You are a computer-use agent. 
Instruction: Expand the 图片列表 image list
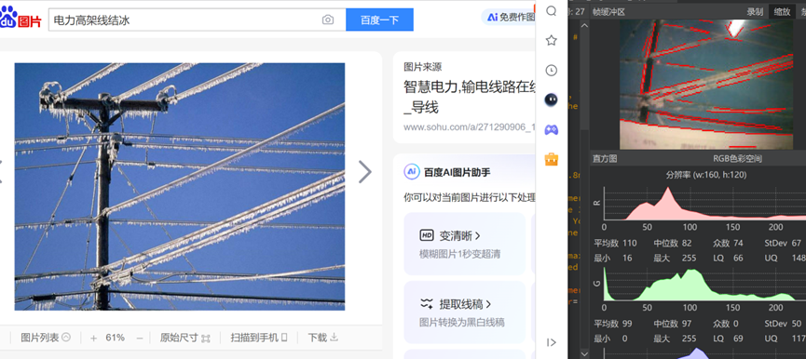pos(46,338)
